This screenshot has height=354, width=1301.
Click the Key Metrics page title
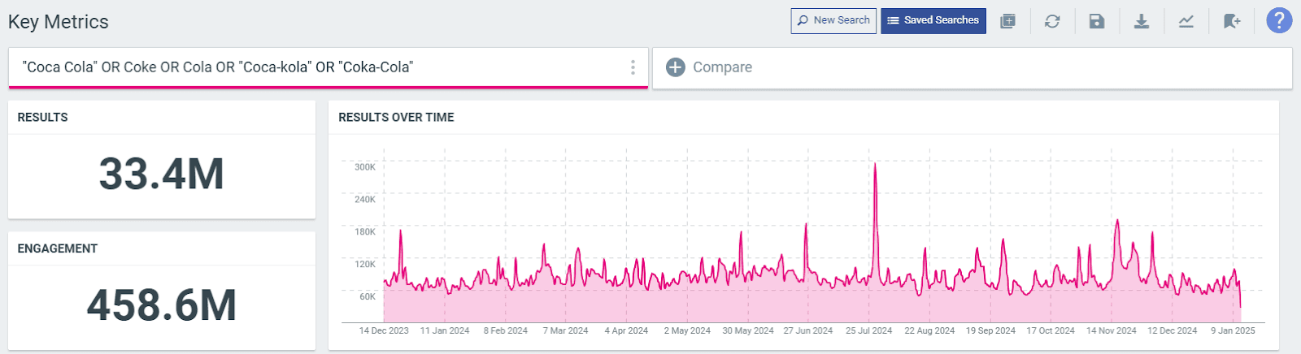[59, 22]
